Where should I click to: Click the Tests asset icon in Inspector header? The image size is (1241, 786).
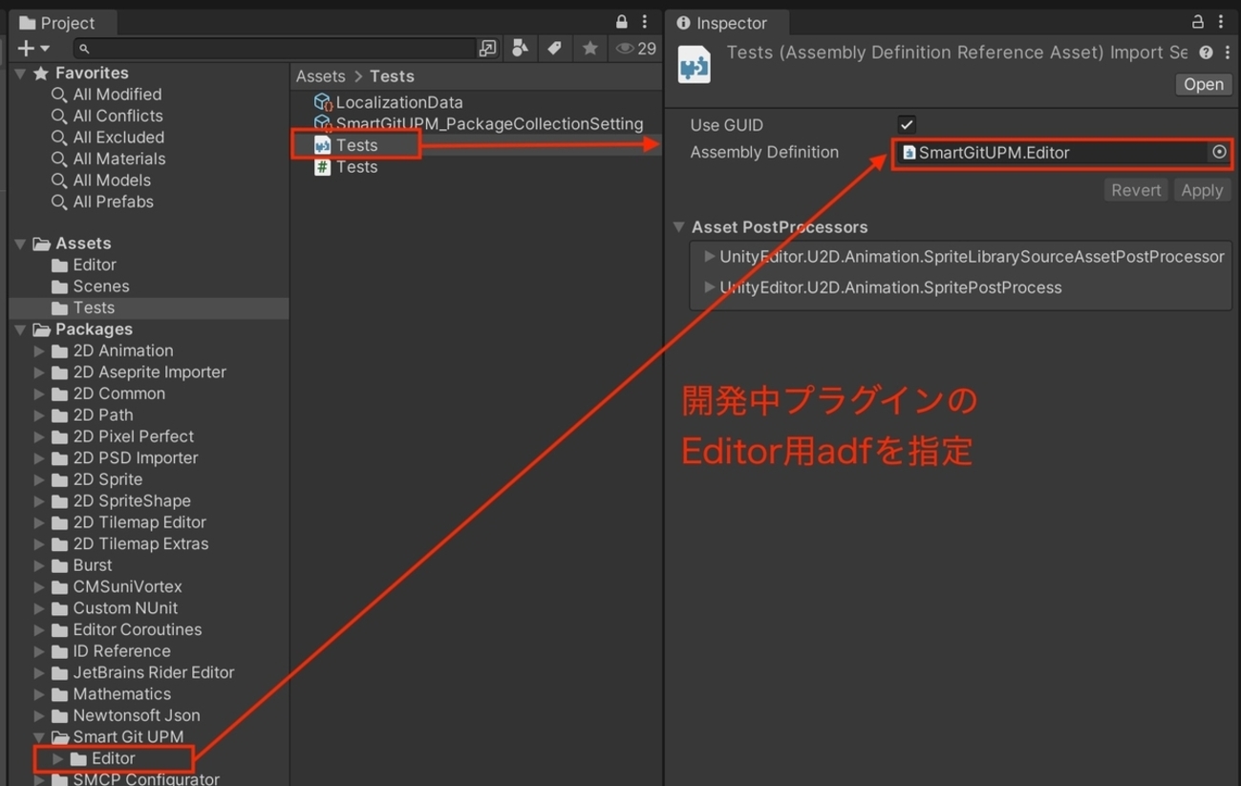coord(695,64)
